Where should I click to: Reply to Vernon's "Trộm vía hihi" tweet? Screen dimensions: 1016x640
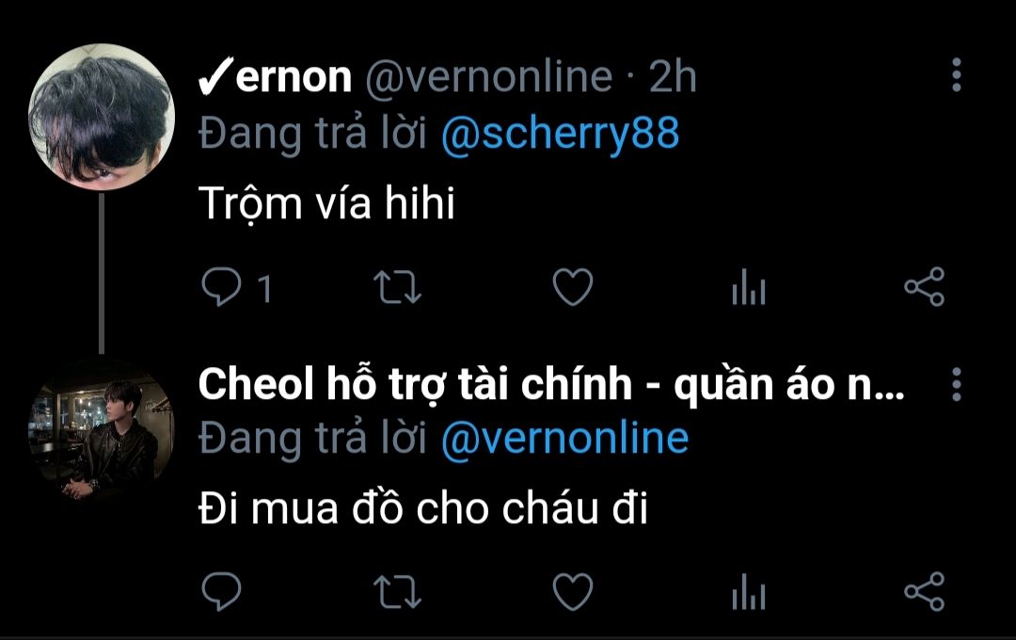[222, 287]
